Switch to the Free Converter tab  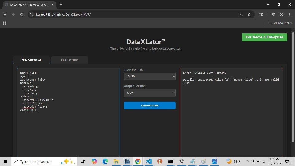(x=31, y=60)
